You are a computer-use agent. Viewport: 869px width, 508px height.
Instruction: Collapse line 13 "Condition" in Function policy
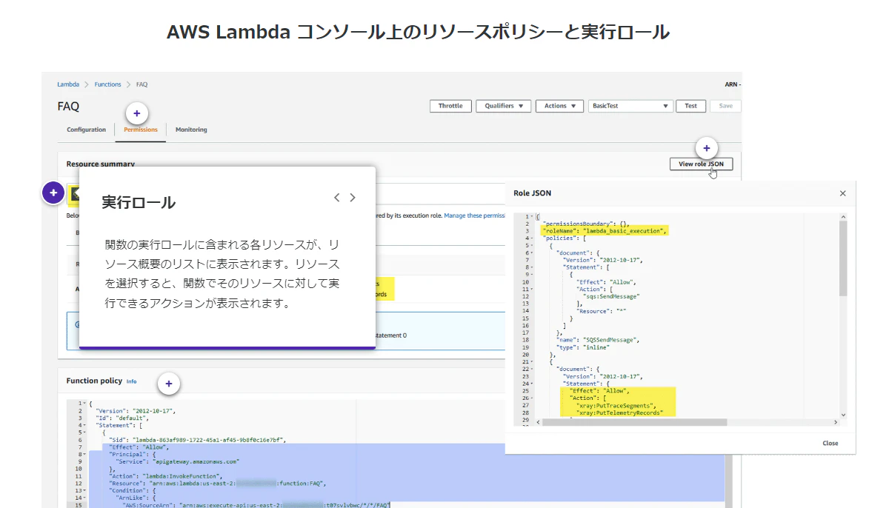(84, 491)
